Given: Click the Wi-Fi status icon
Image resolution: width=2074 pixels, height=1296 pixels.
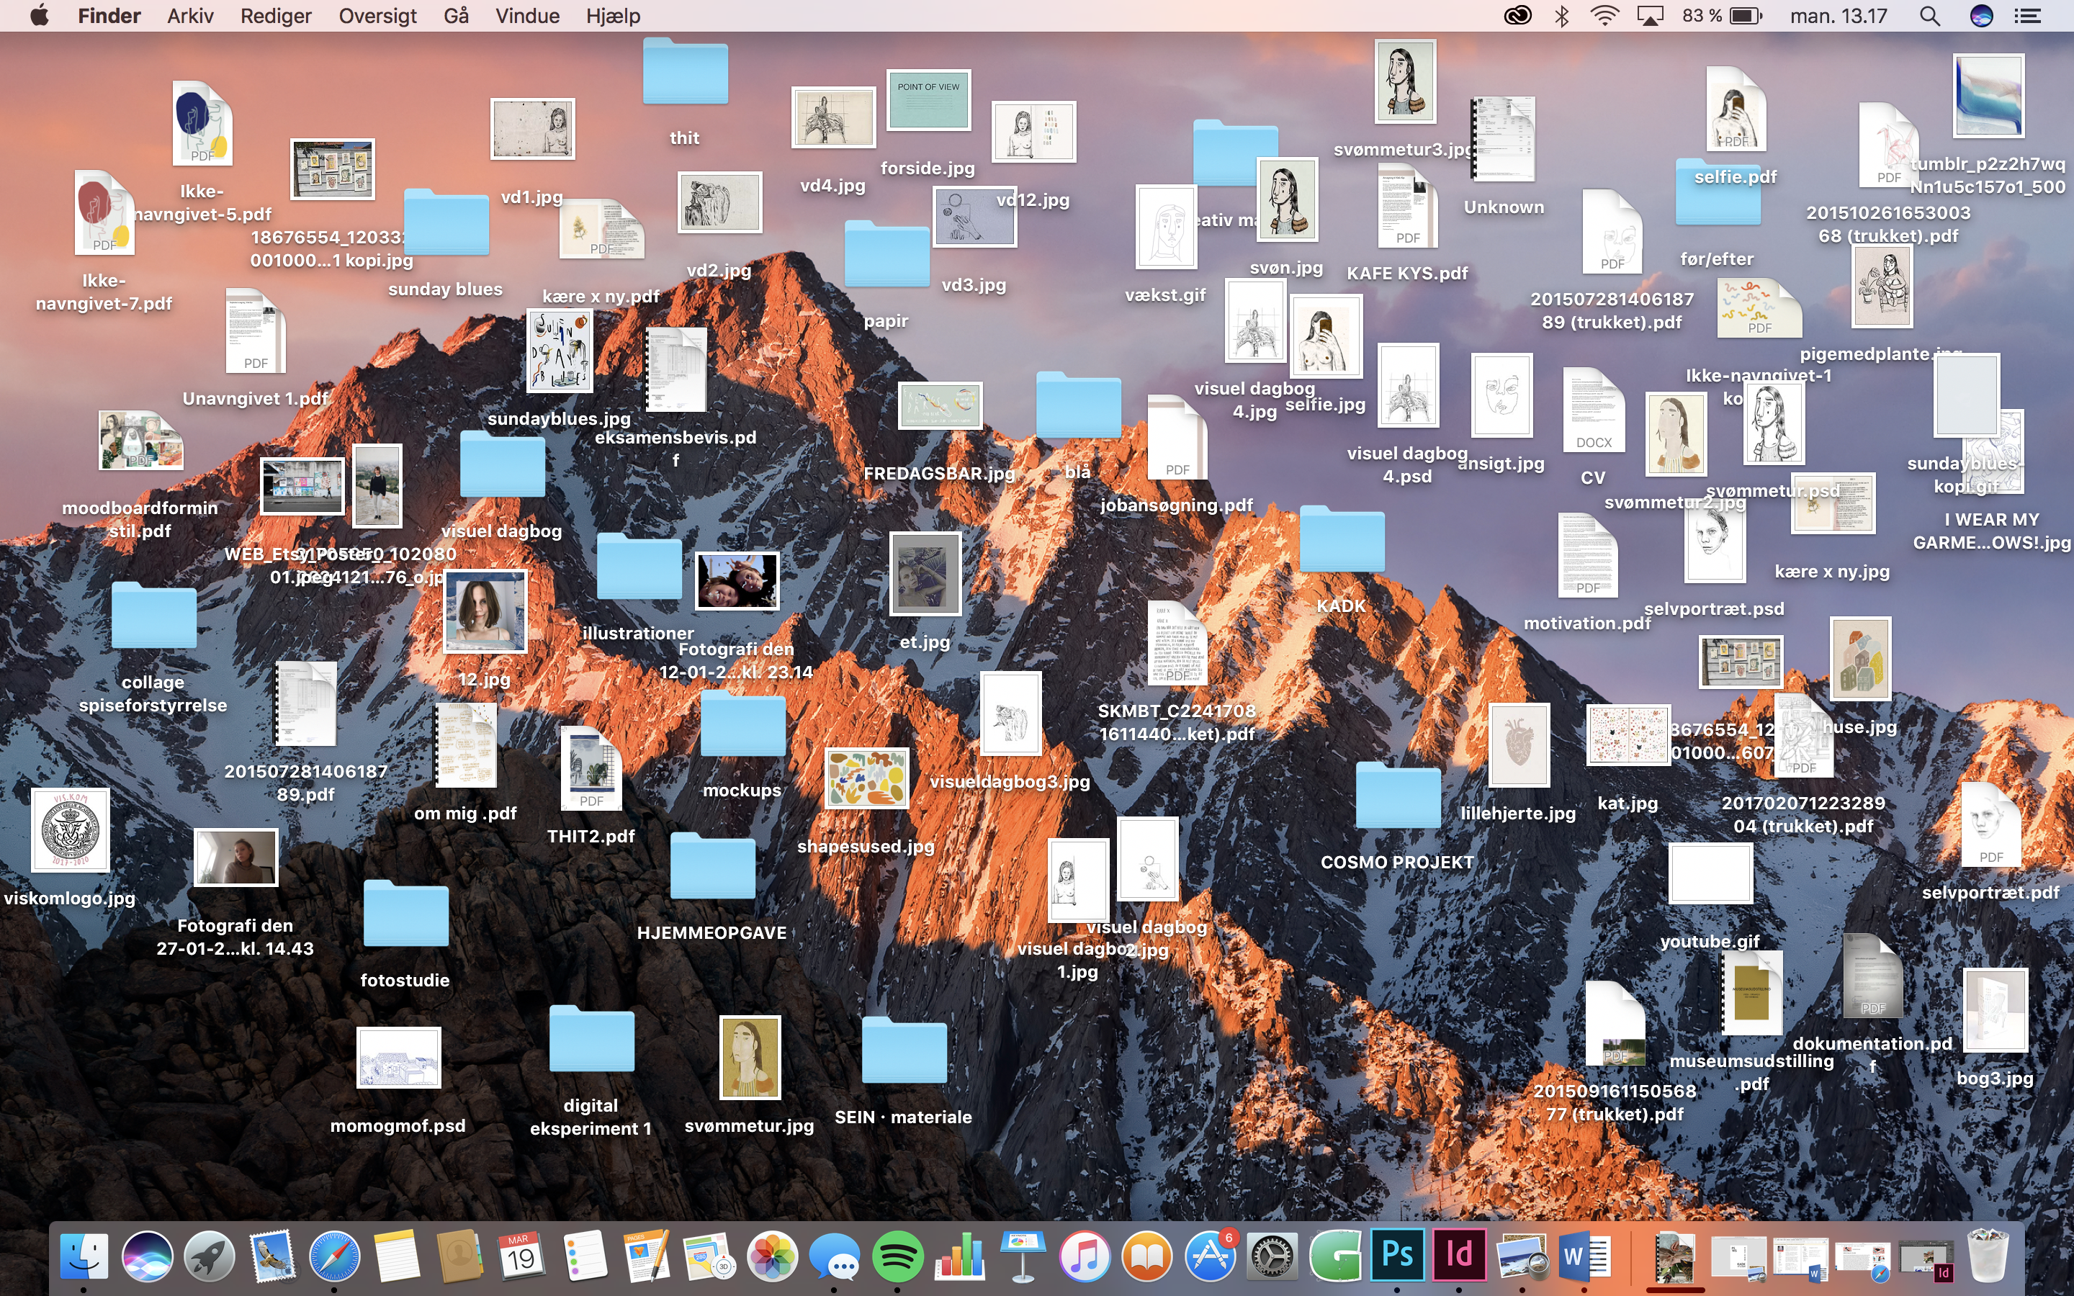Looking at the screenshot, I should click(x=1604, y=15).
